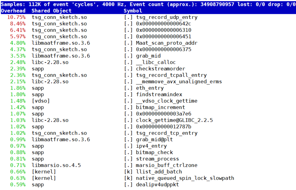Click the llist_add_batch kernel symbol
Image resolution: width=296 pixels, height=190 pixels.
159,172
